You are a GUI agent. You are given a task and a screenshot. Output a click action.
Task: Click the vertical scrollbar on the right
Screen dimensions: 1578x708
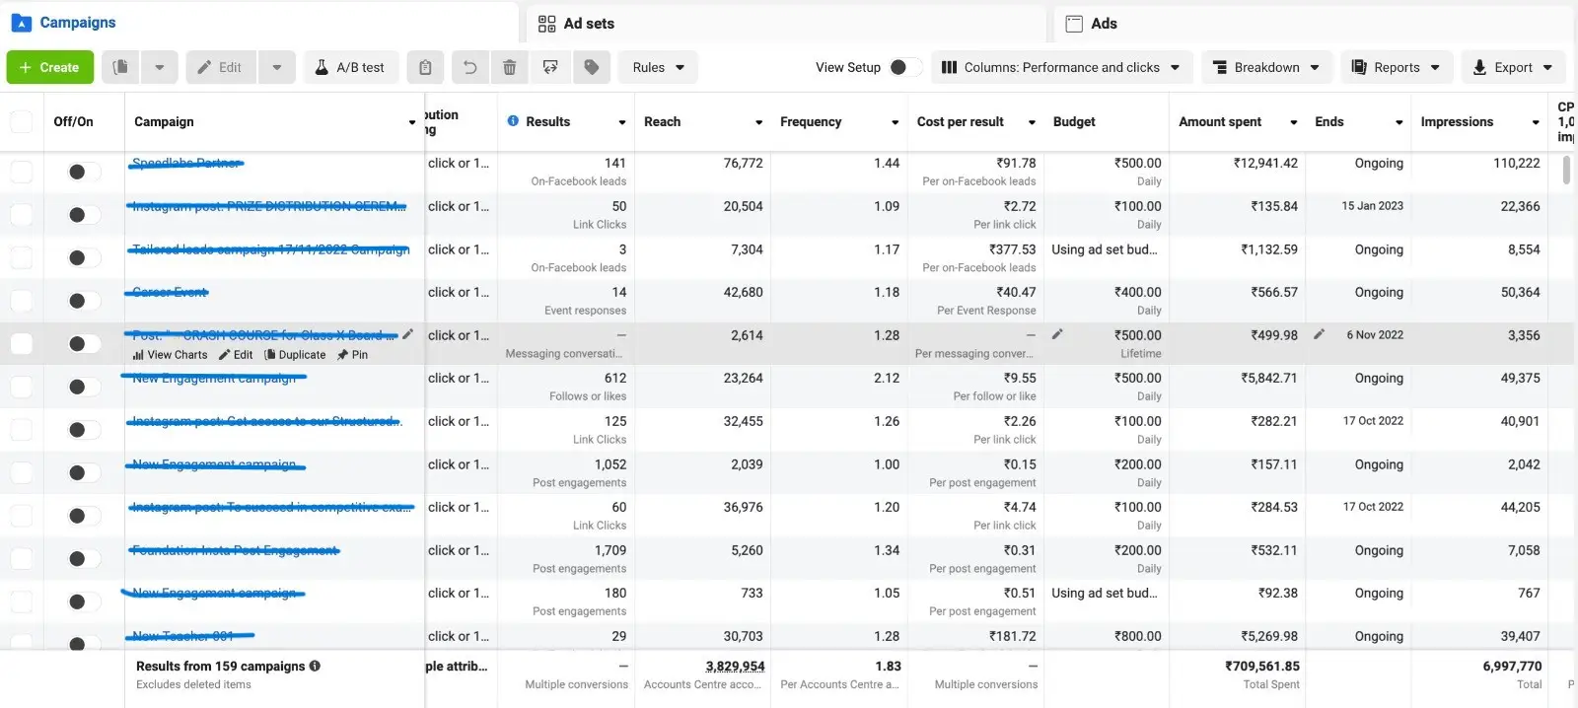1567,170
